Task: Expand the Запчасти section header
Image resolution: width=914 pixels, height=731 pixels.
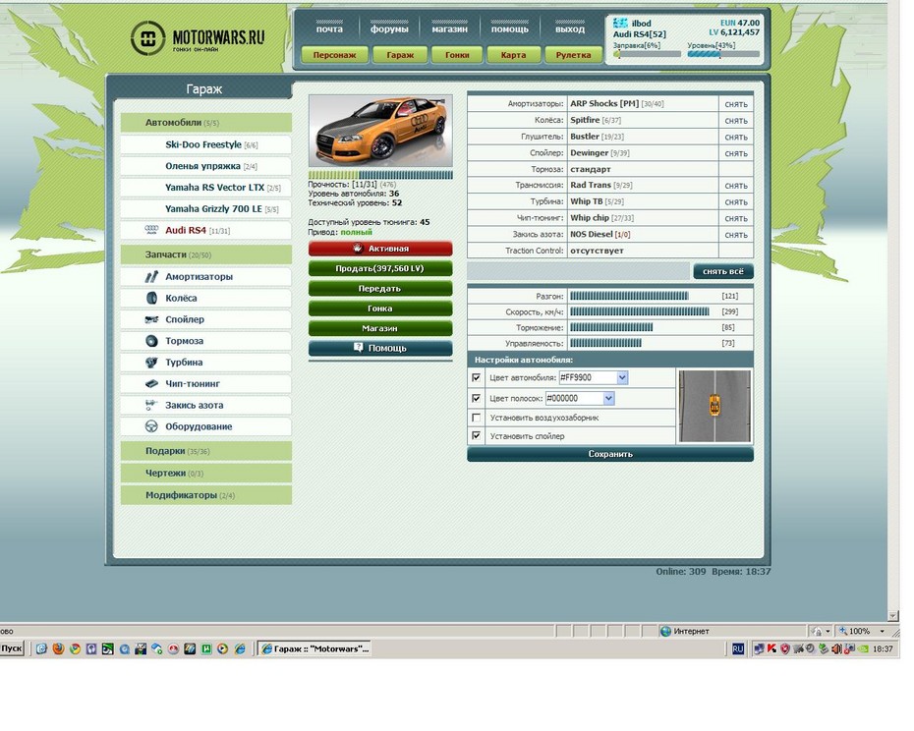Action: pos(205,254)
